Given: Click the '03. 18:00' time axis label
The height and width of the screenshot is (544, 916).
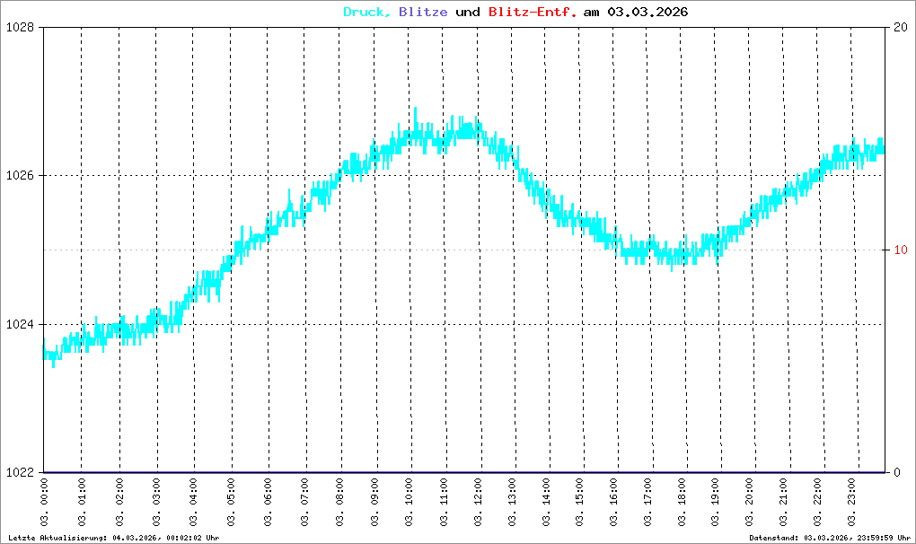Looking at the screenshot, I should pyautogui.click(x=682, y=503).
